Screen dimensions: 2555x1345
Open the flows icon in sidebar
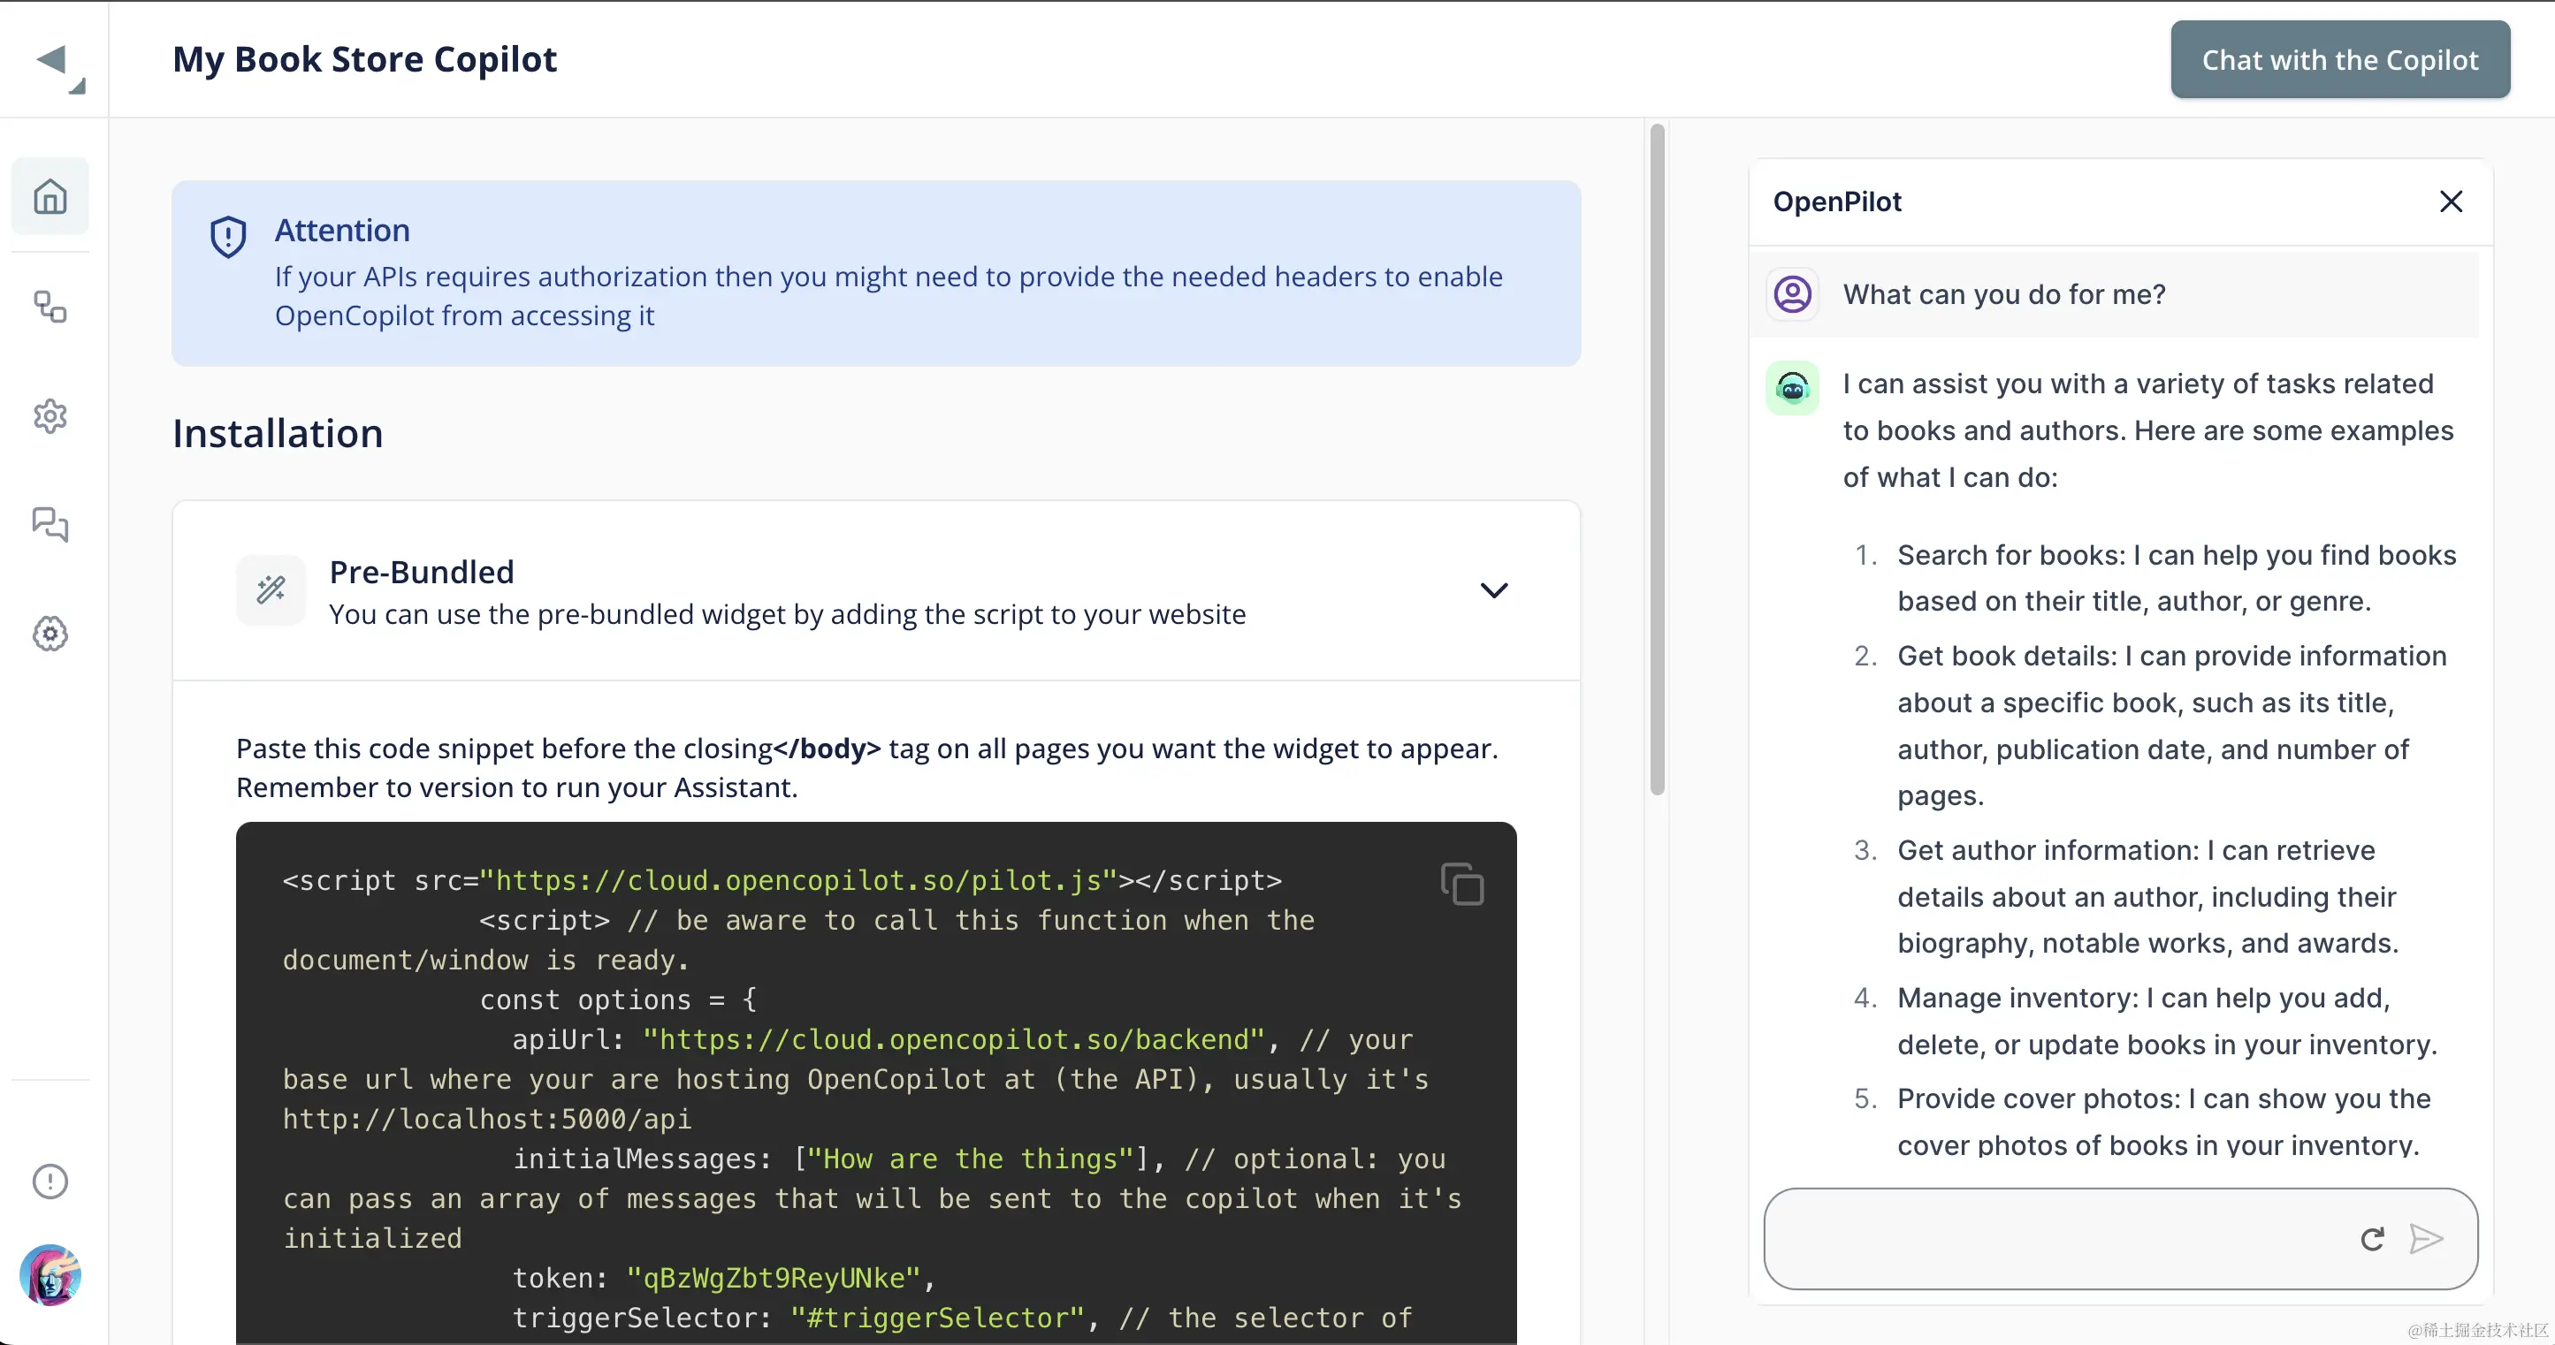tap(50, 307)
